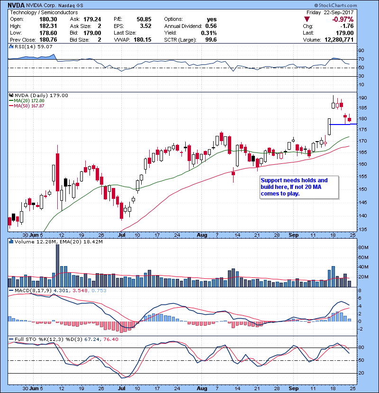Image resolution: width=379 pixels, height=393 pixels.
Task: Click the StockCharts.com copyright icon
Action: 316,5
